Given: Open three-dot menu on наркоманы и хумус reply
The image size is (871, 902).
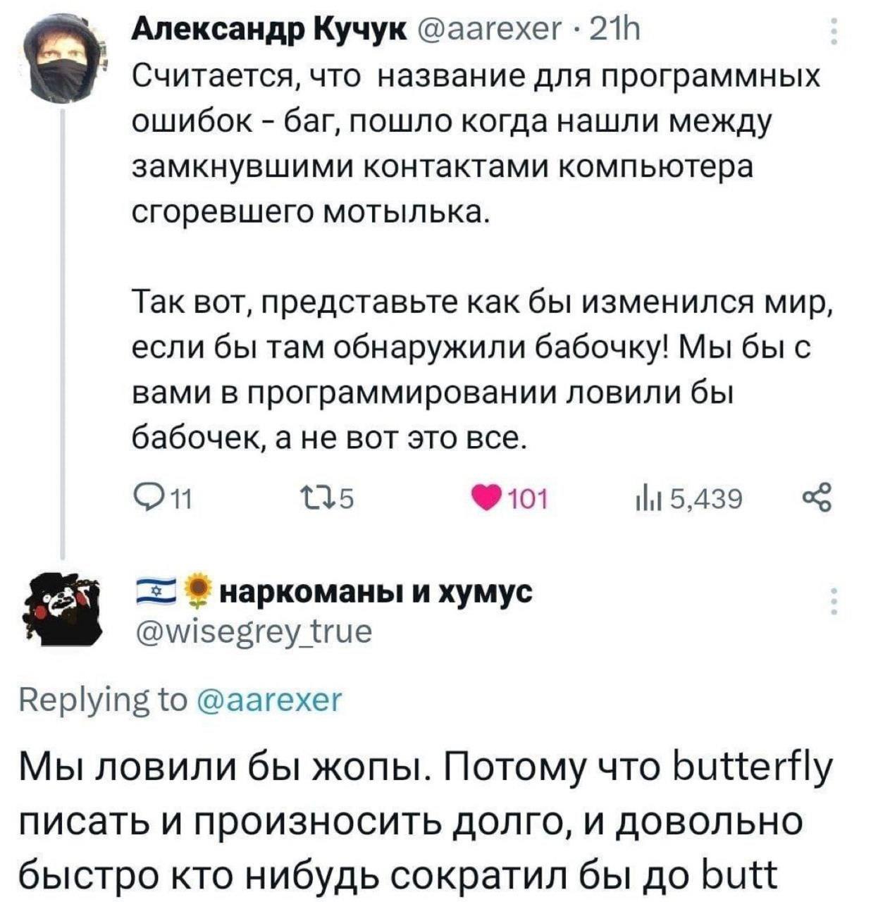Looking at the screenshot, I should (833, 600).
